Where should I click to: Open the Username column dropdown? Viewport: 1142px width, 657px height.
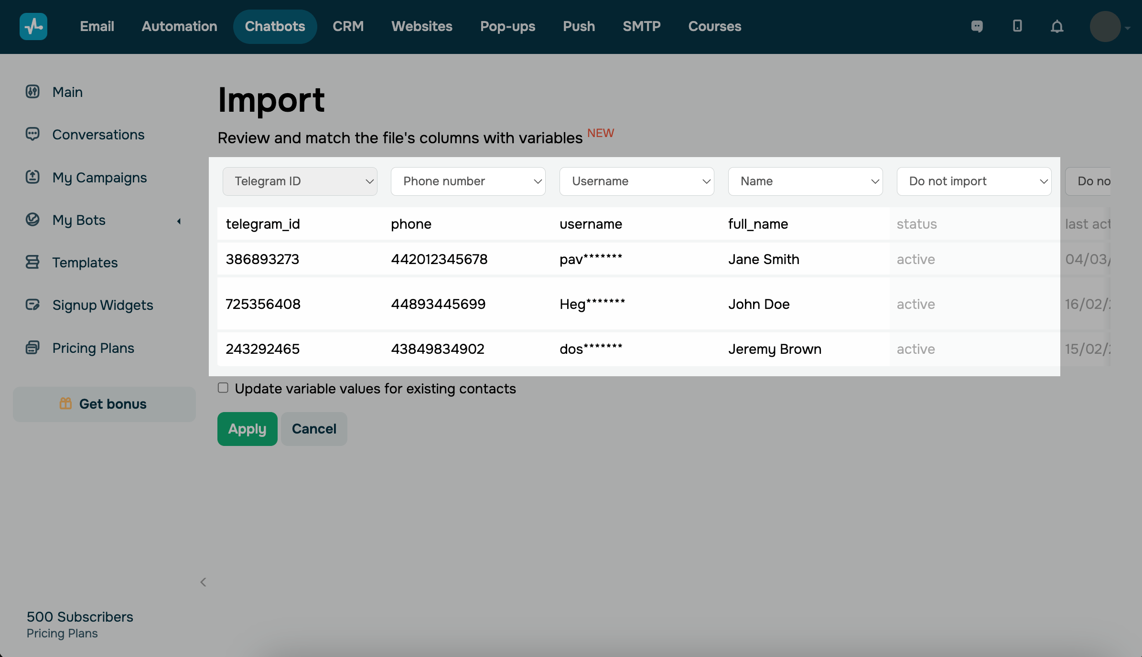click(636, 181)
